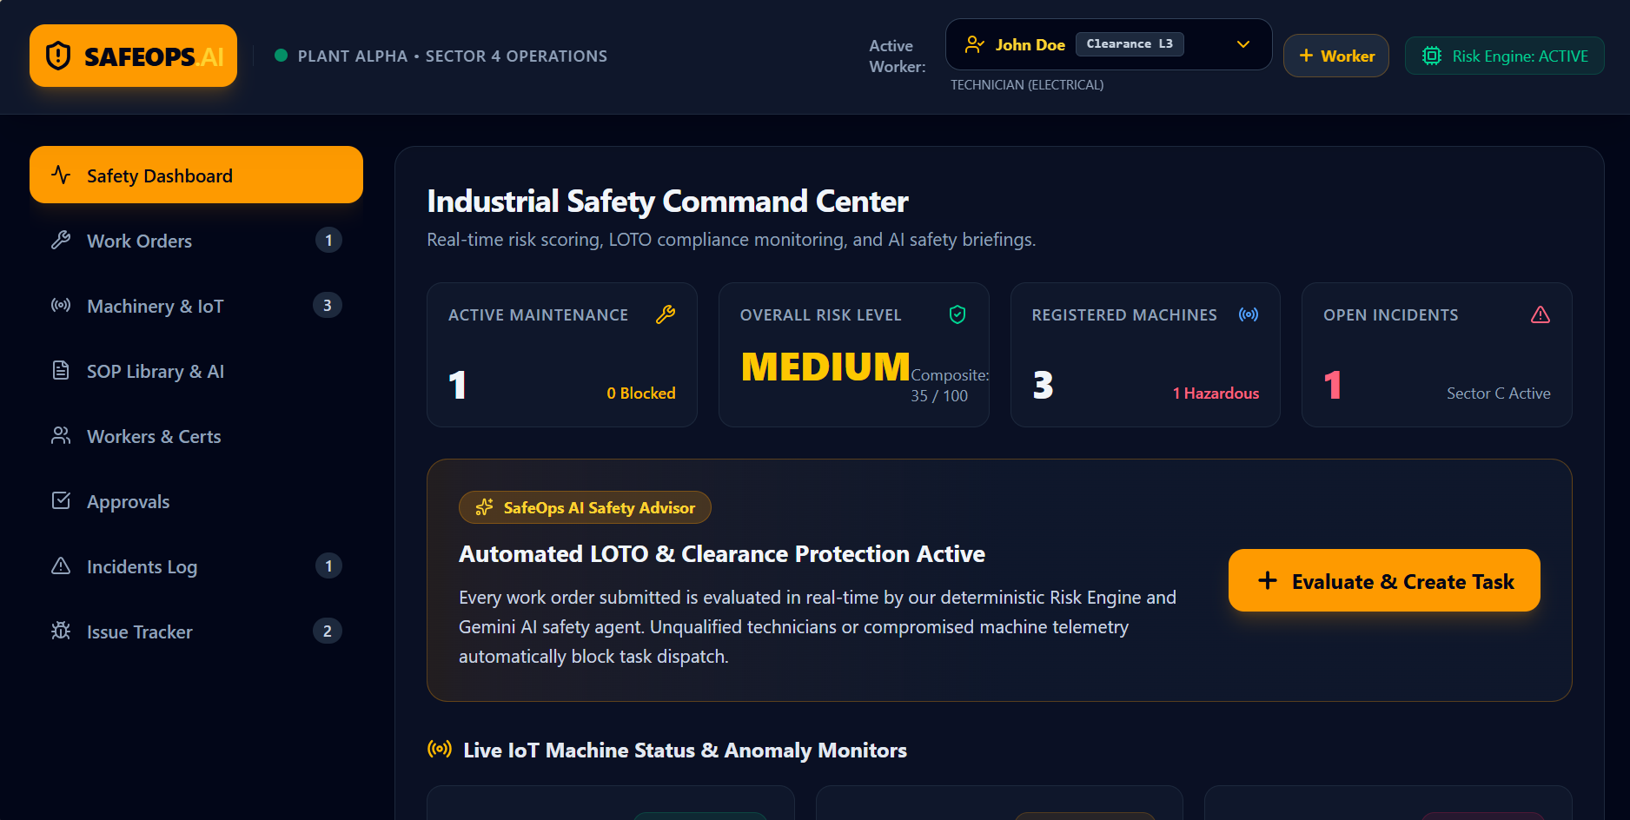Image resolution: width=1630 pixels, height=820 pixels.
Task: Click the SOP Library document icon
Action: coord(61,370)
